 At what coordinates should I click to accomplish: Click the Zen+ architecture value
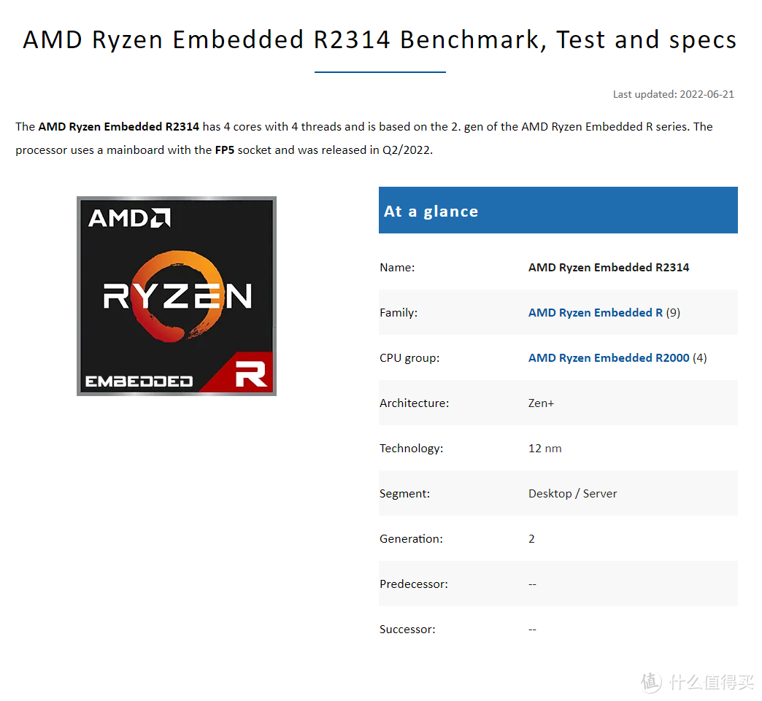pyautogui.click(x=541, y=403)
